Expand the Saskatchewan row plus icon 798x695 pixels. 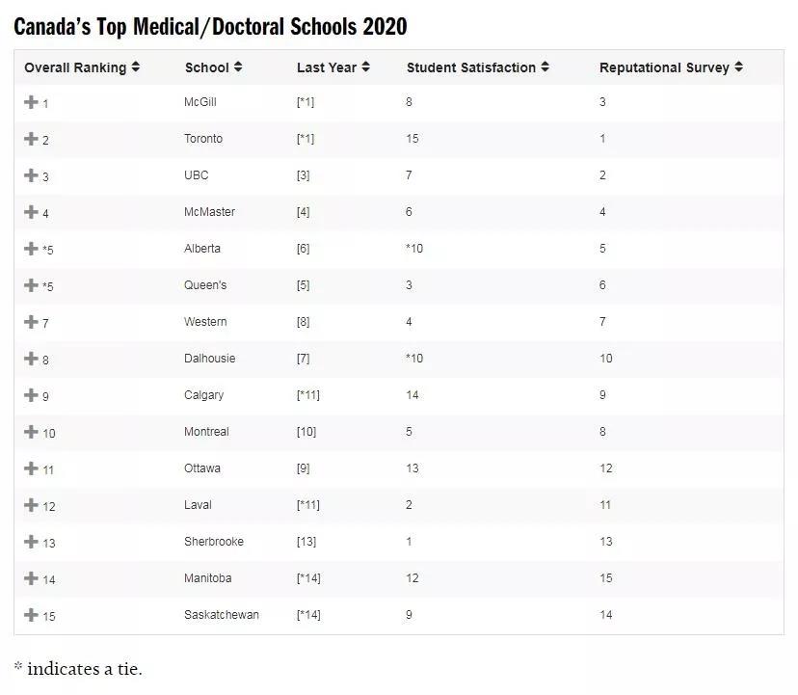pyautogui.click(x=31, y=615)
